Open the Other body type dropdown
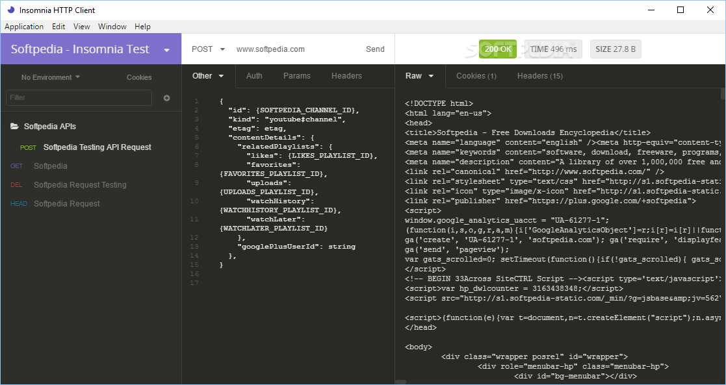The width and height of the screenshot is (726, 385). 209,76
